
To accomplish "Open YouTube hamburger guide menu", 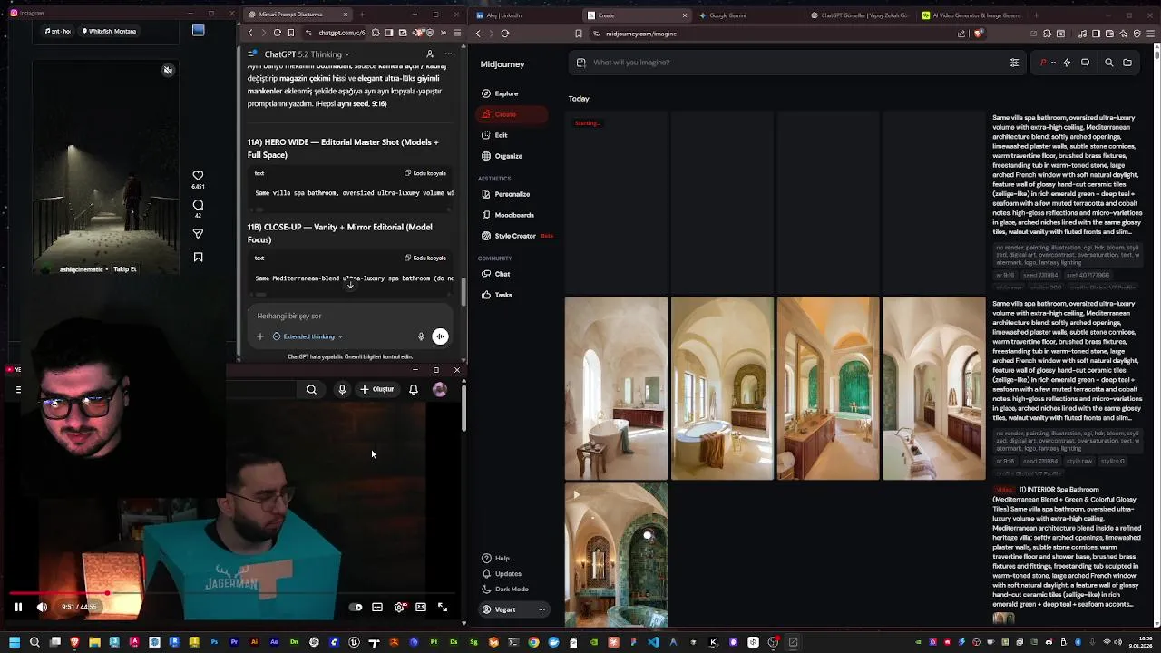I will pyautogui.click(x=18, y=390).
